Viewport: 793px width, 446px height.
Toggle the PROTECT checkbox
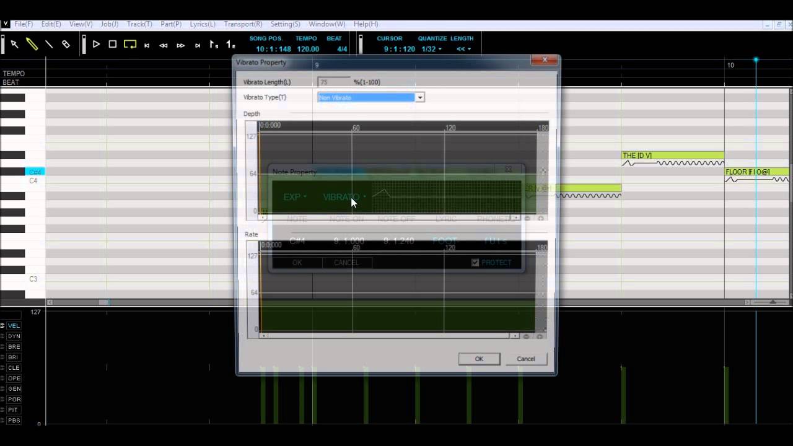coord(475,263)
